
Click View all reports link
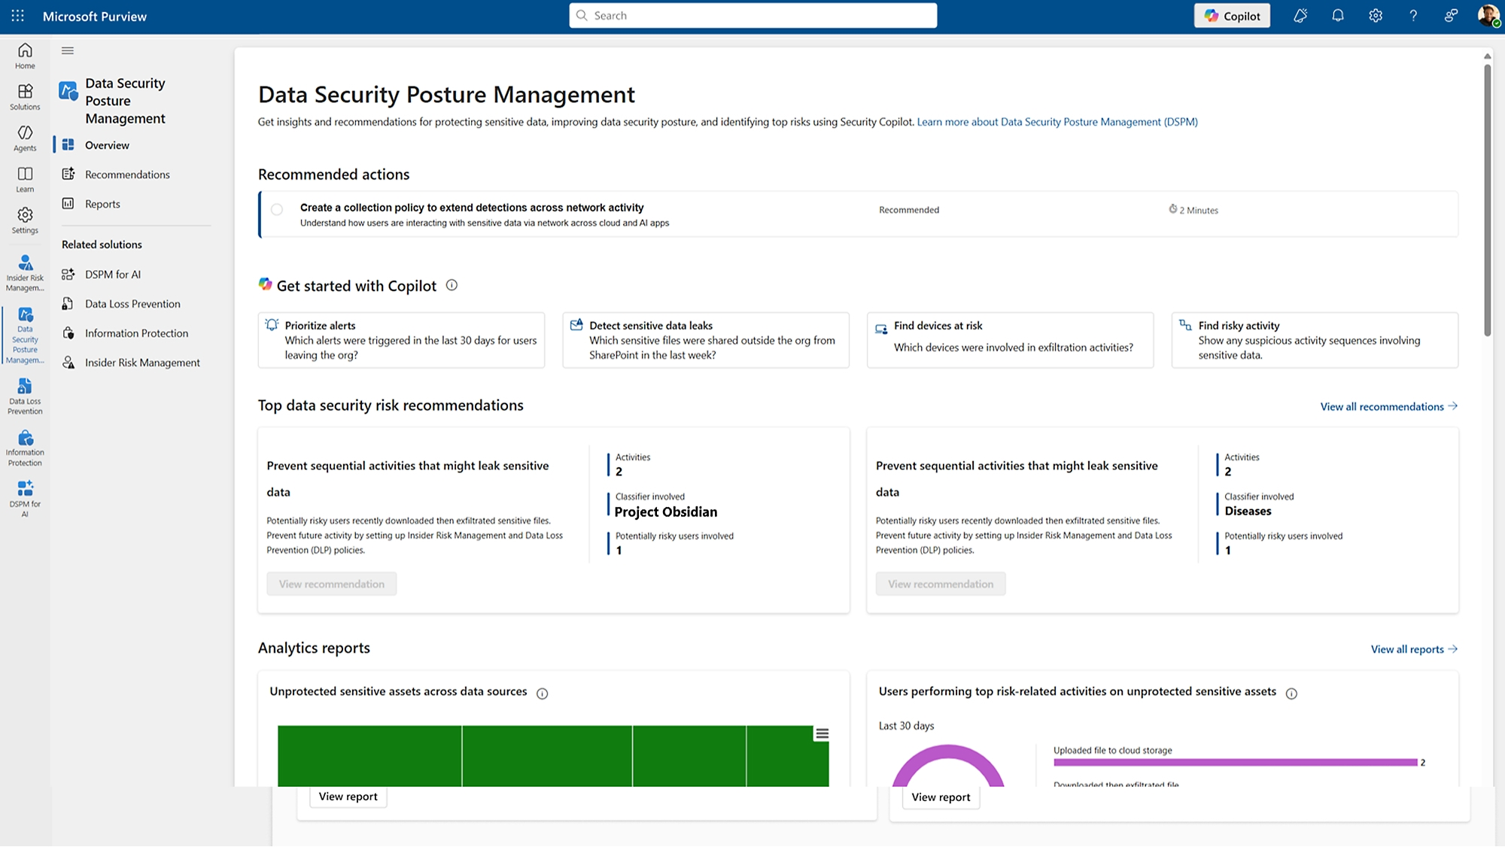point(1414,649)
